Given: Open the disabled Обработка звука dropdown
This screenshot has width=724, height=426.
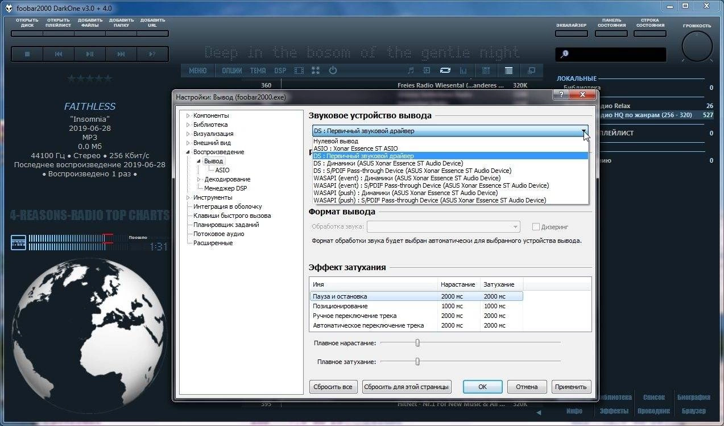Looking at the screenshot, I should (x=444, y=227).
